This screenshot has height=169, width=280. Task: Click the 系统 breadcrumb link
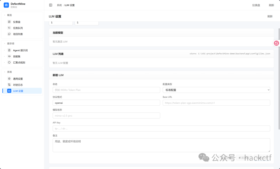[59, 5]
